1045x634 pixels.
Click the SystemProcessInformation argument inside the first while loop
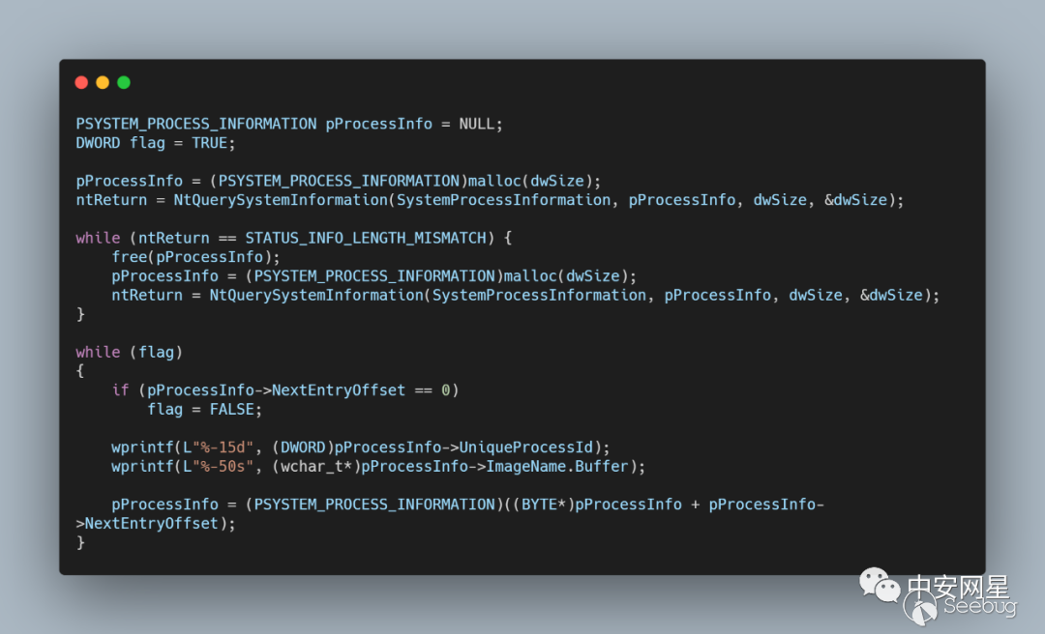[x=539, y=295]
